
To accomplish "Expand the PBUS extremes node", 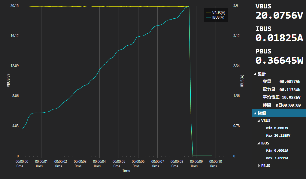I will pyautogui.click(x=259, y=166).
